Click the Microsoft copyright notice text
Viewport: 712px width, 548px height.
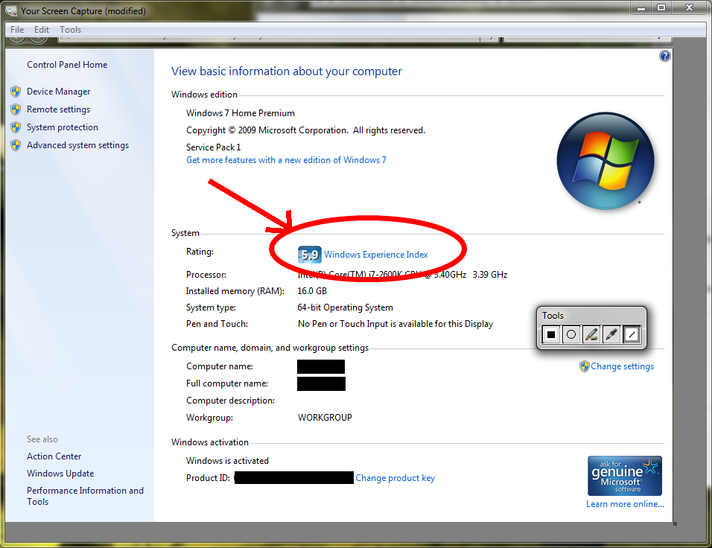point(305,130)
